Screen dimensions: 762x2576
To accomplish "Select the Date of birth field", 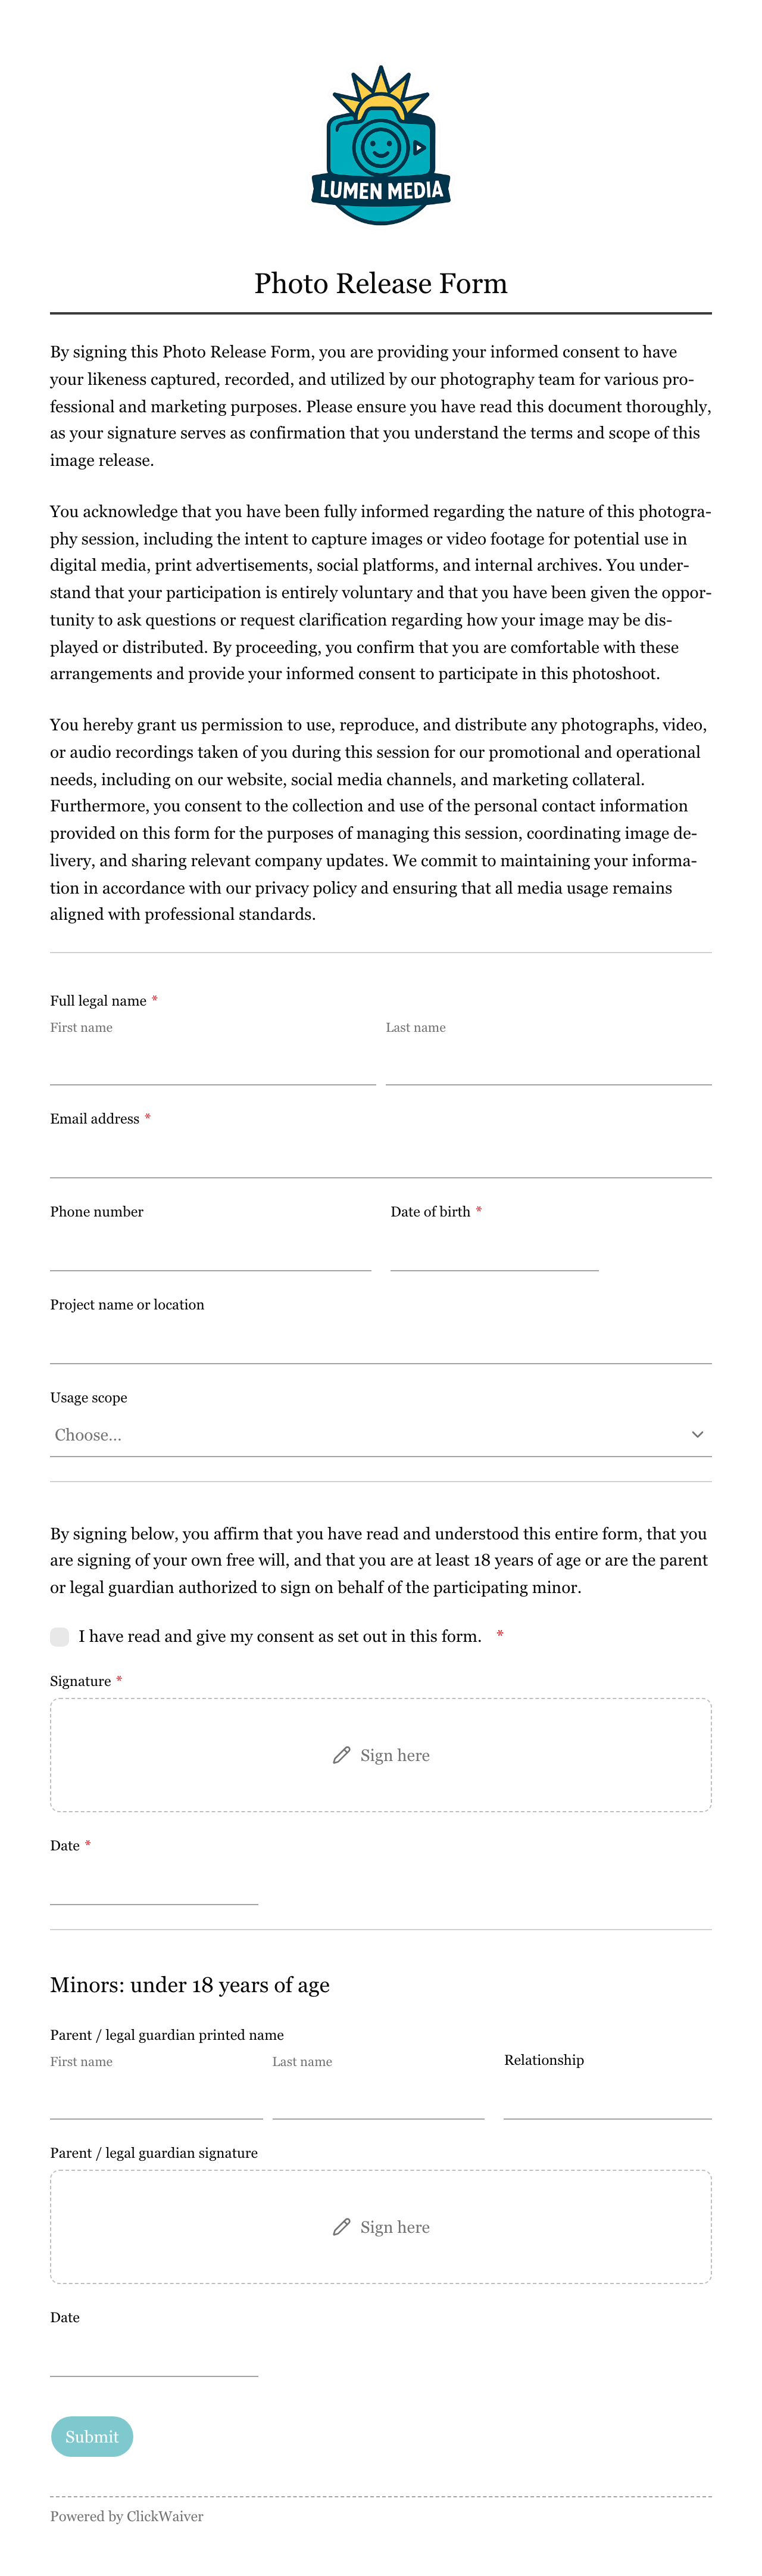I will pyautogui.click(x=494, y=1249).
